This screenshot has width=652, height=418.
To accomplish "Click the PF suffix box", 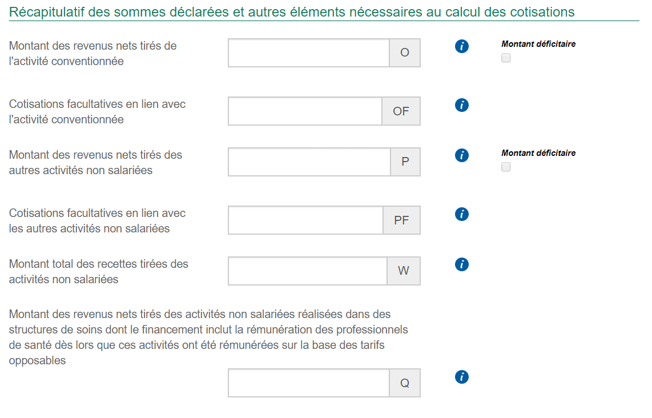I will click(x=401, y=220).
